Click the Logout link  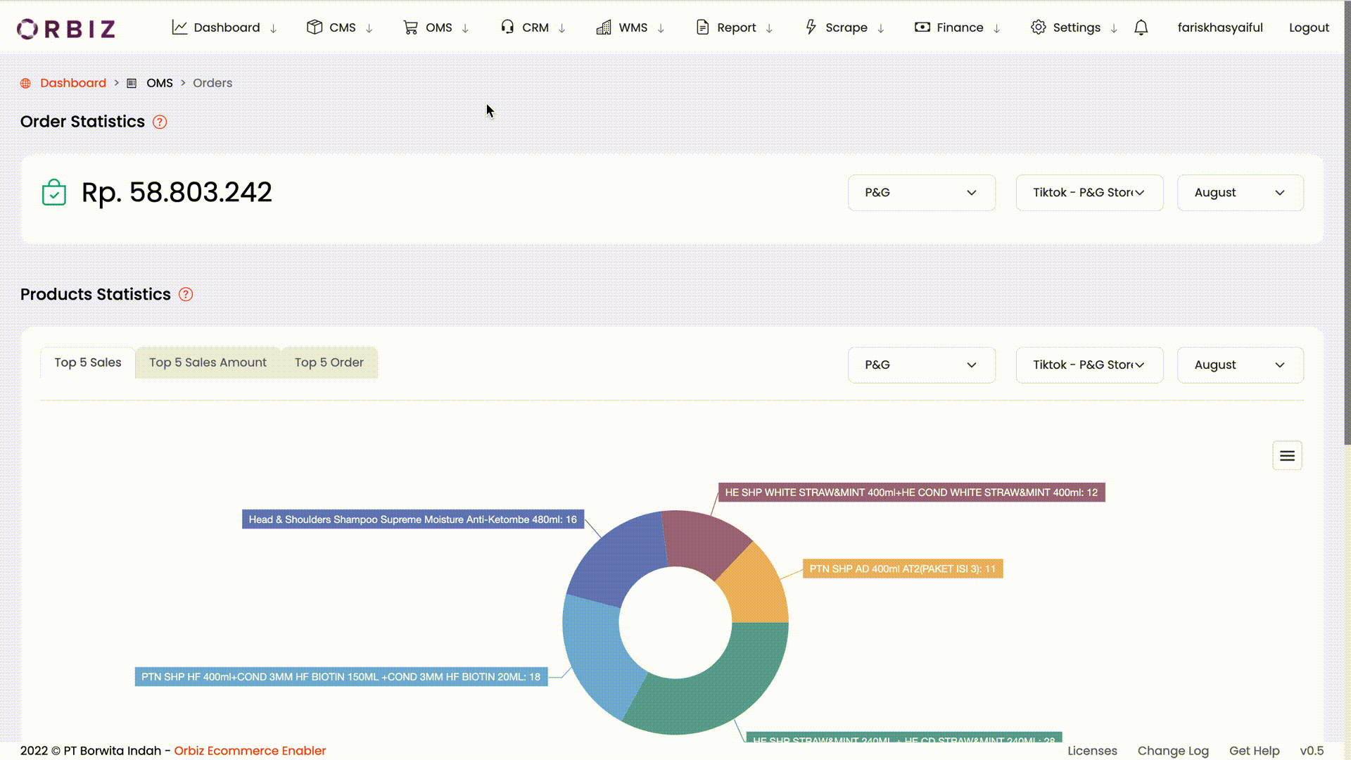(1309, 27)
